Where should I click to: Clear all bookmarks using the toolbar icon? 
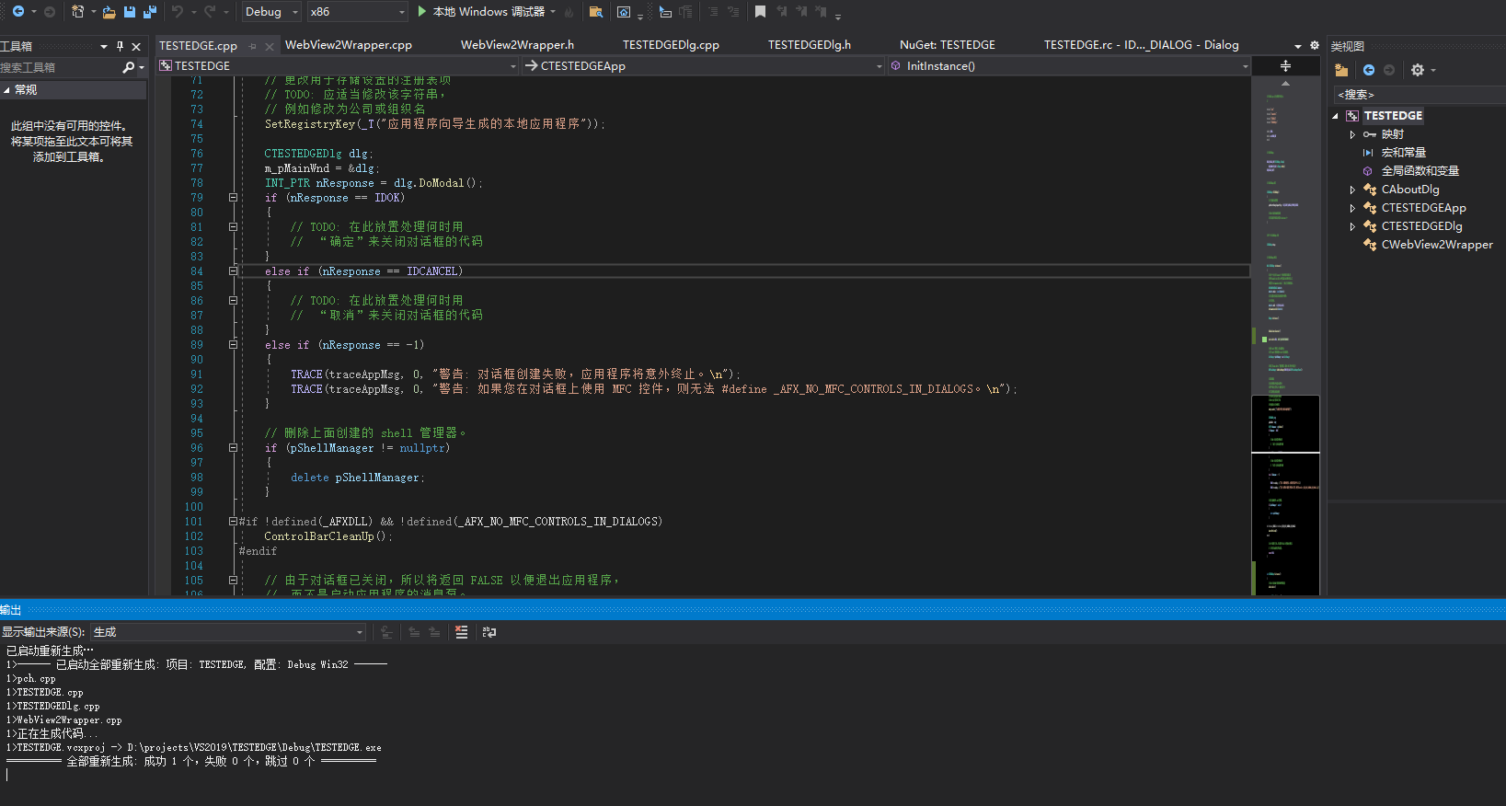pos(821,11)
